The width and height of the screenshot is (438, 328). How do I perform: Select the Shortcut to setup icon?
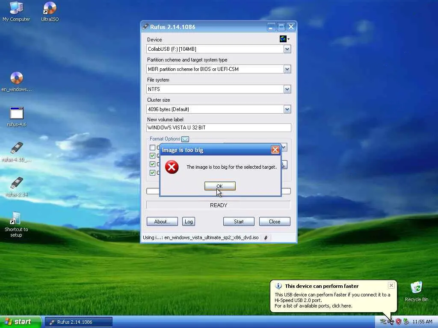click(16, 225)
